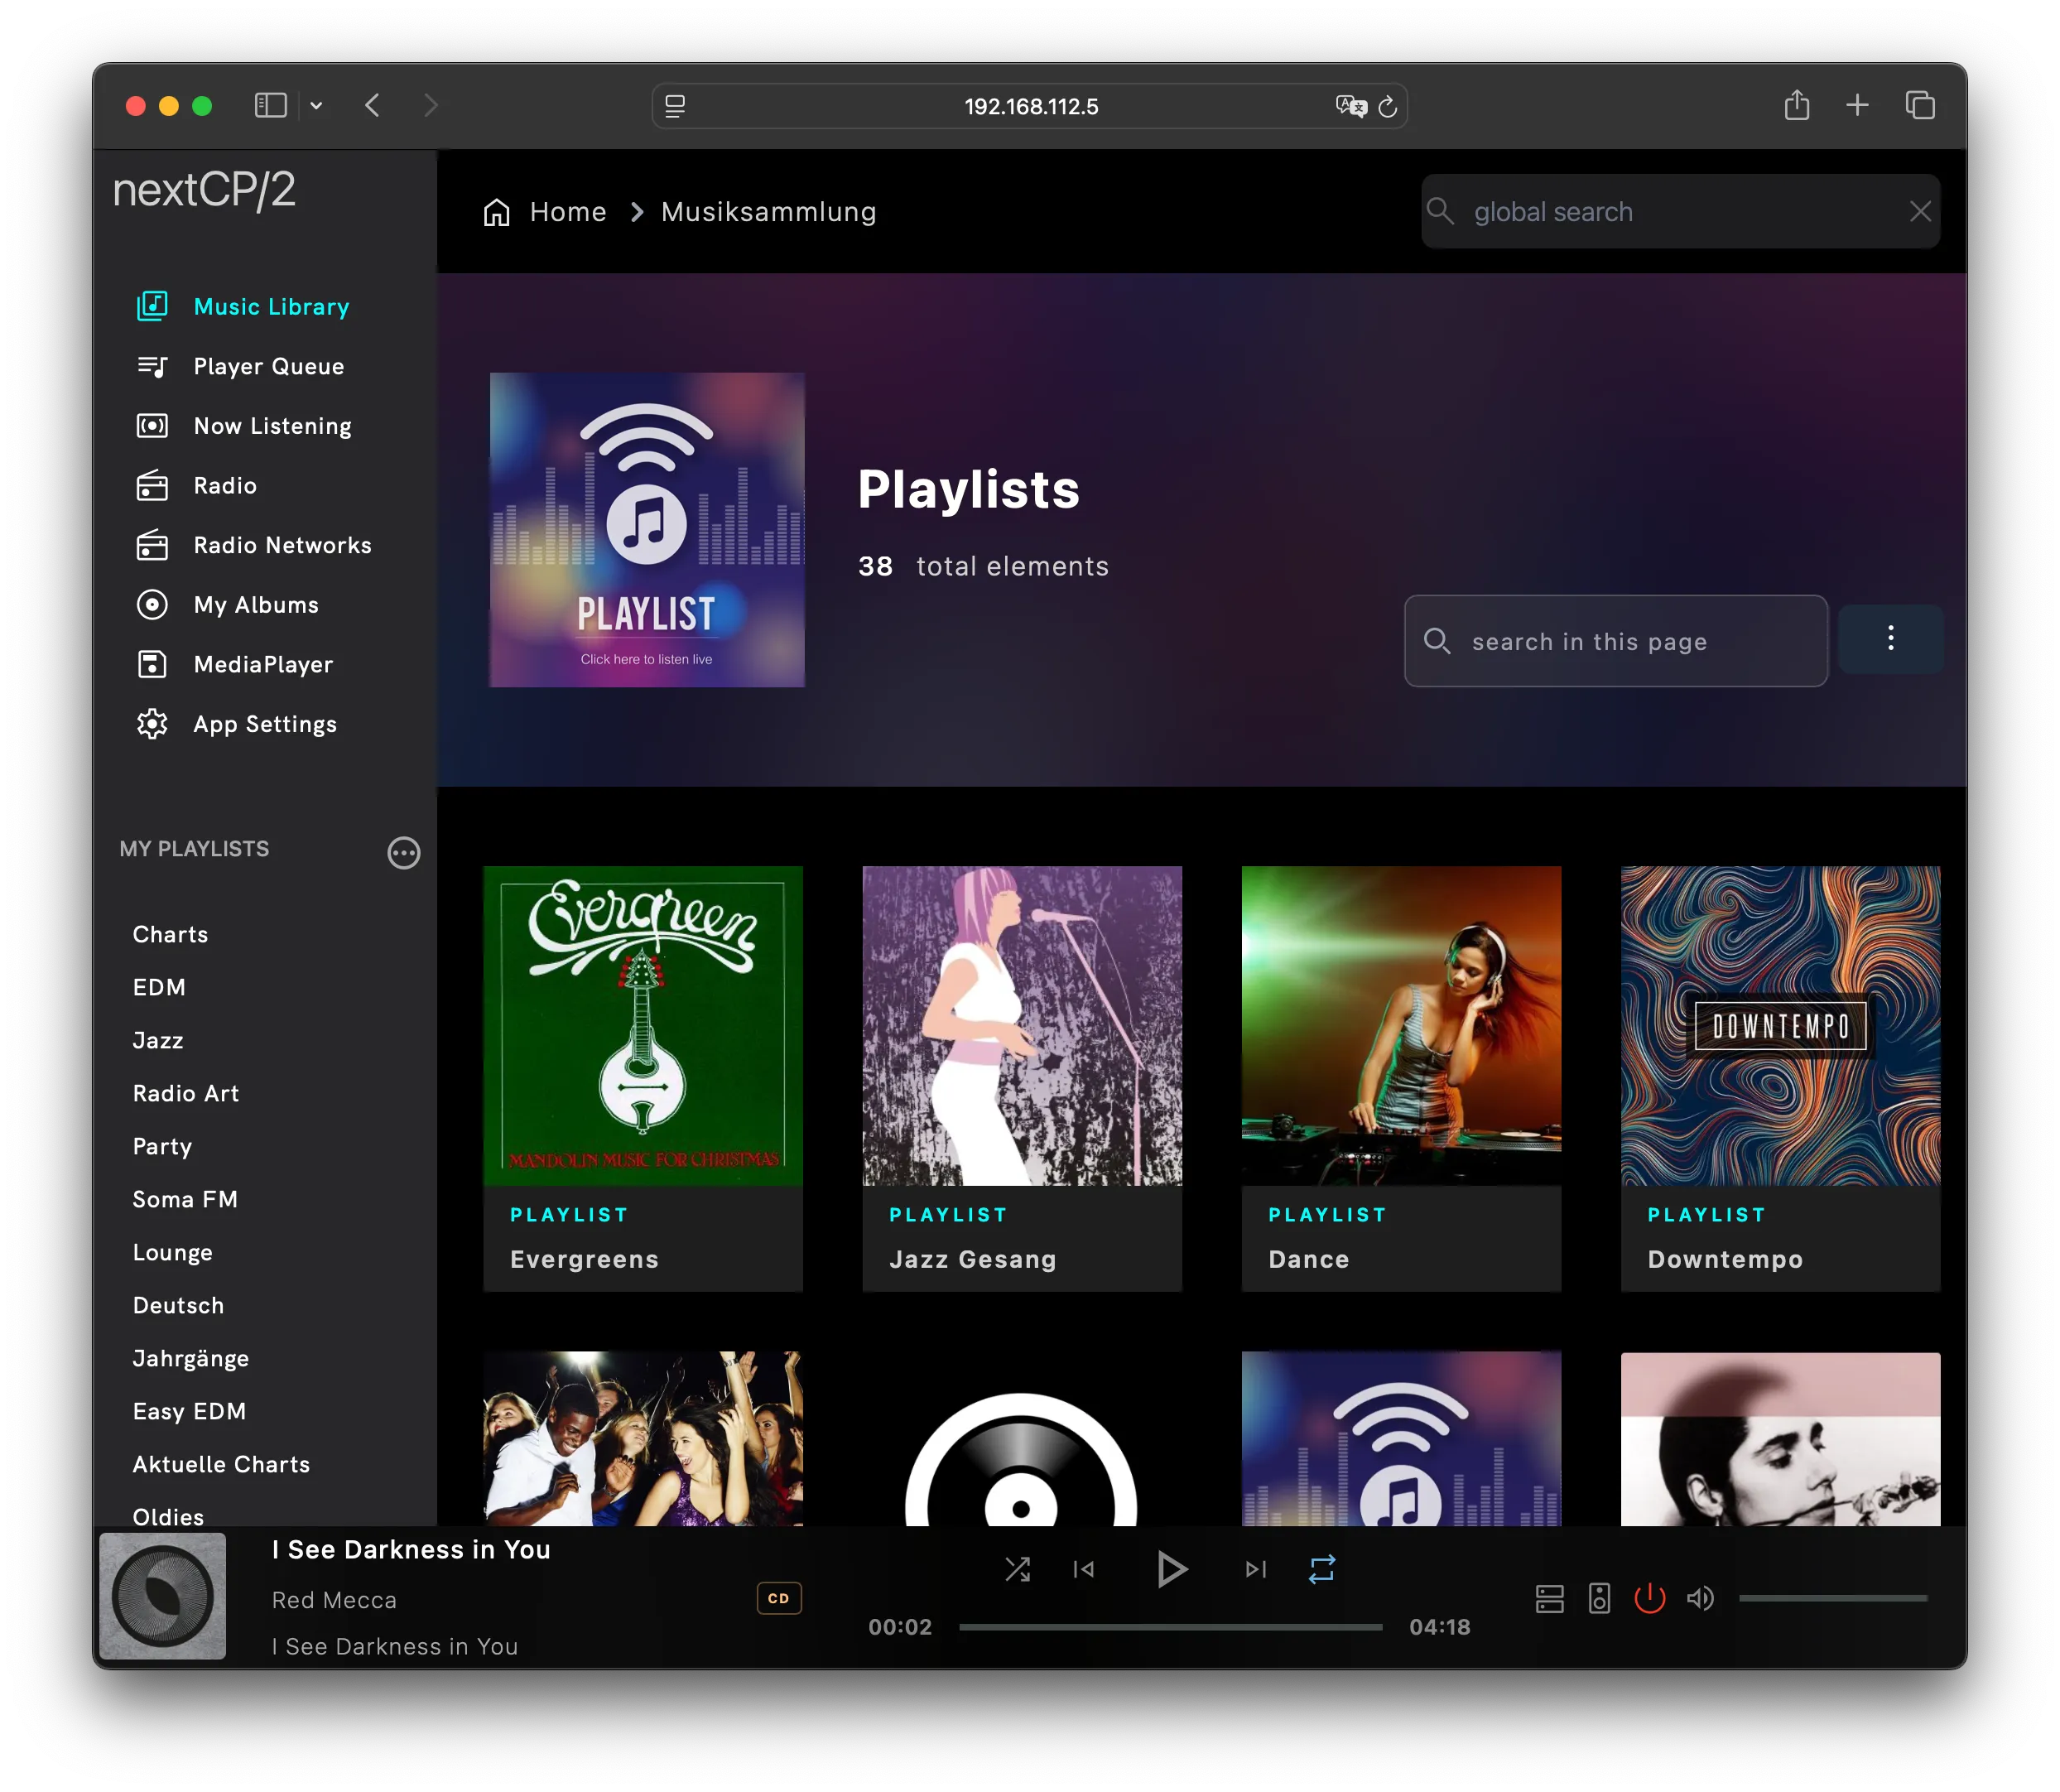Open My Playlists options circle menu

403,852
